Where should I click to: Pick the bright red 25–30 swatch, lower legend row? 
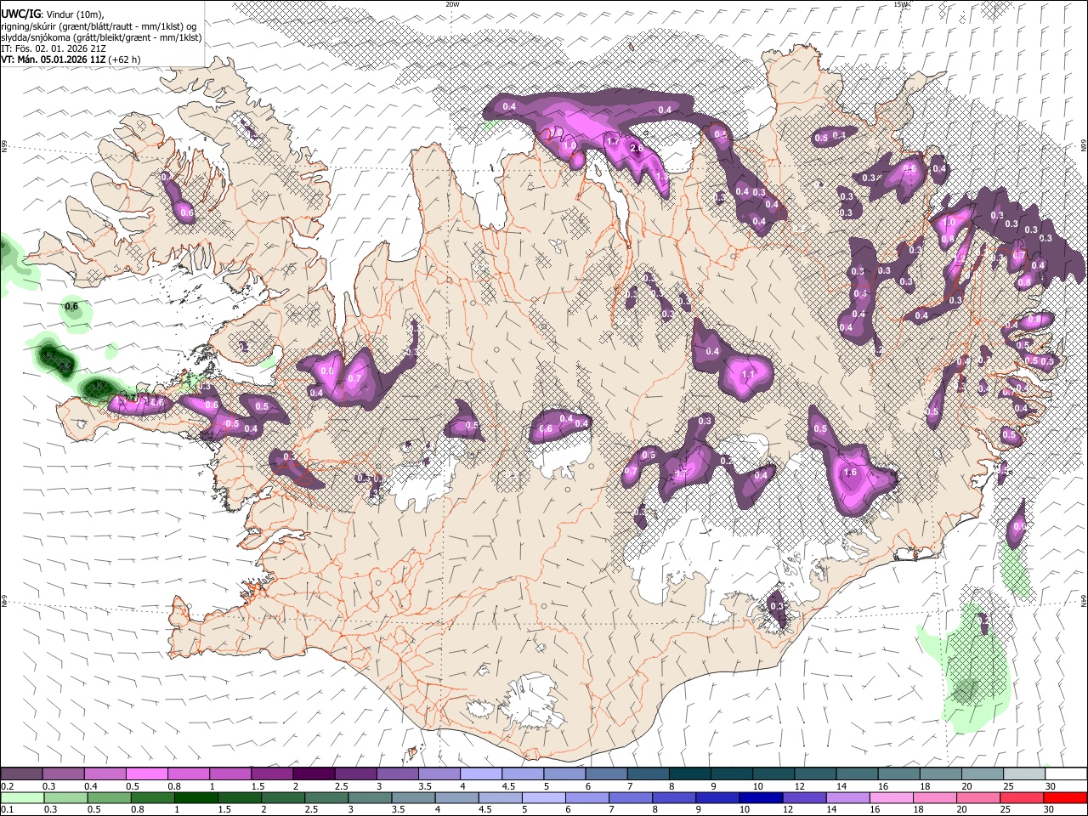(1064, 798)
